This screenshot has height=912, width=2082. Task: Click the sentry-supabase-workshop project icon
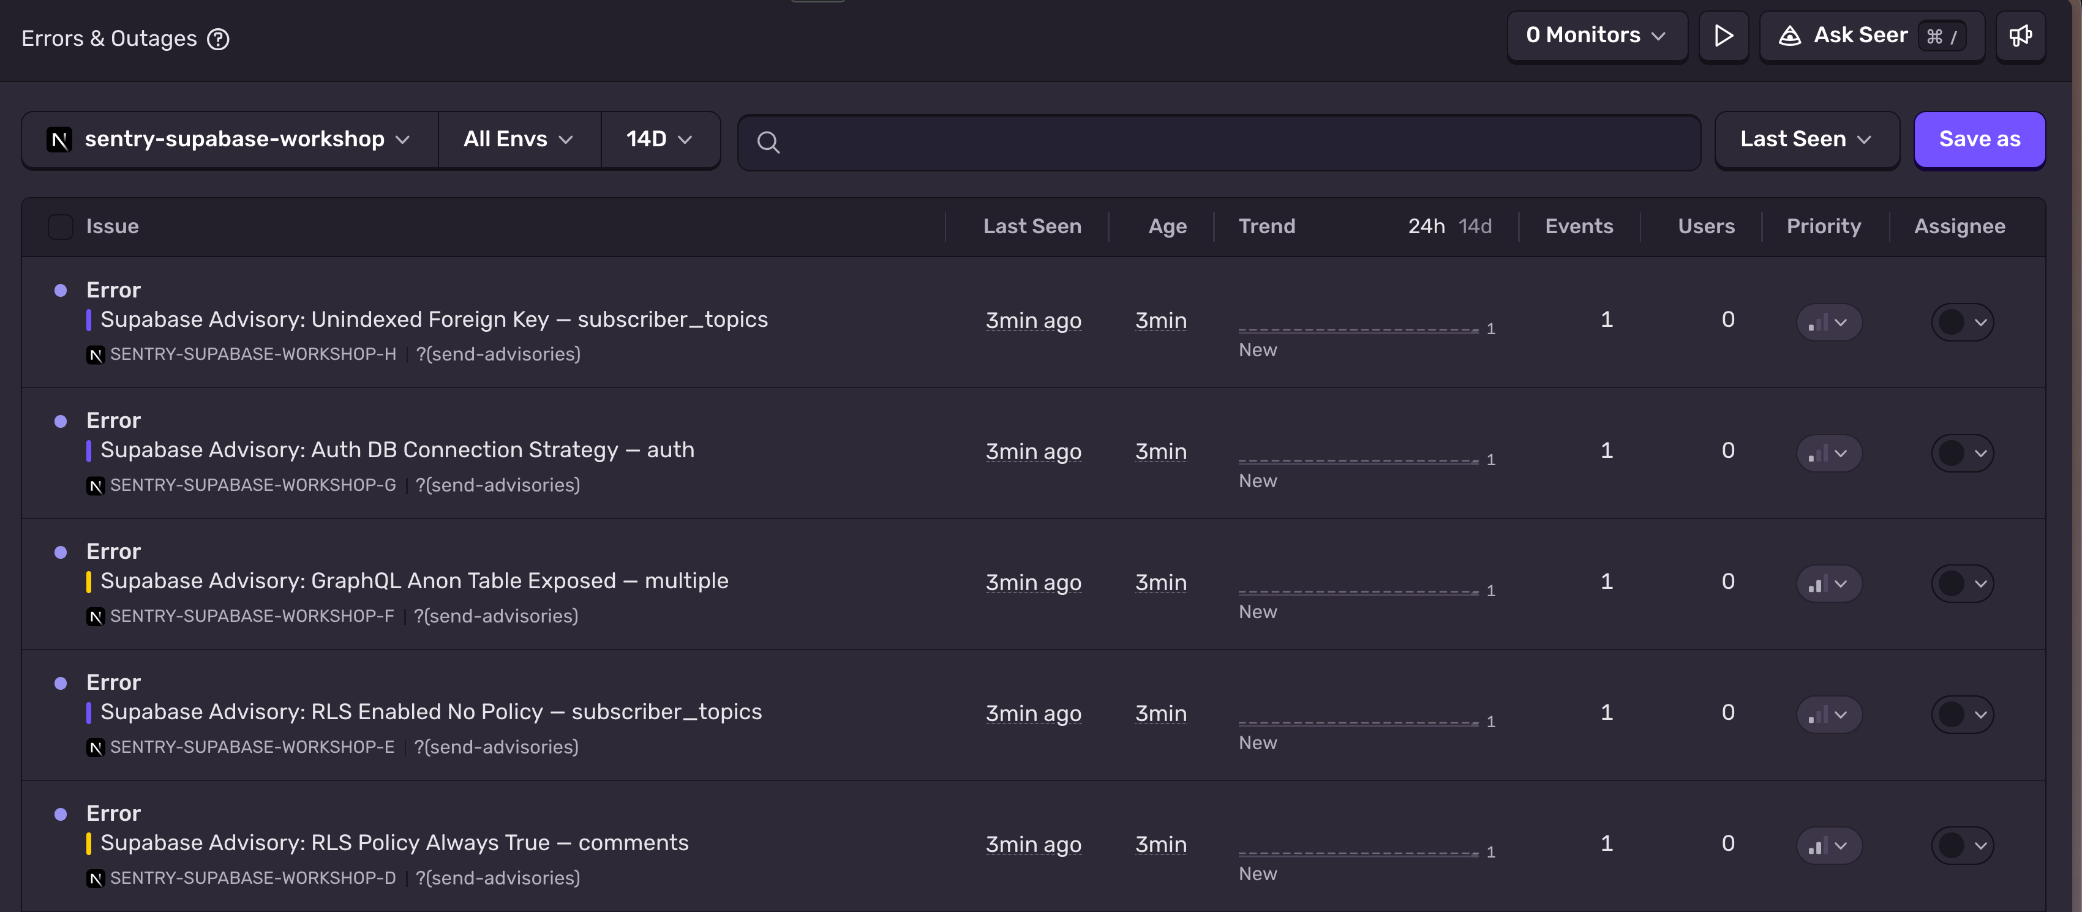pyautogui.click(x=59, y=140)
